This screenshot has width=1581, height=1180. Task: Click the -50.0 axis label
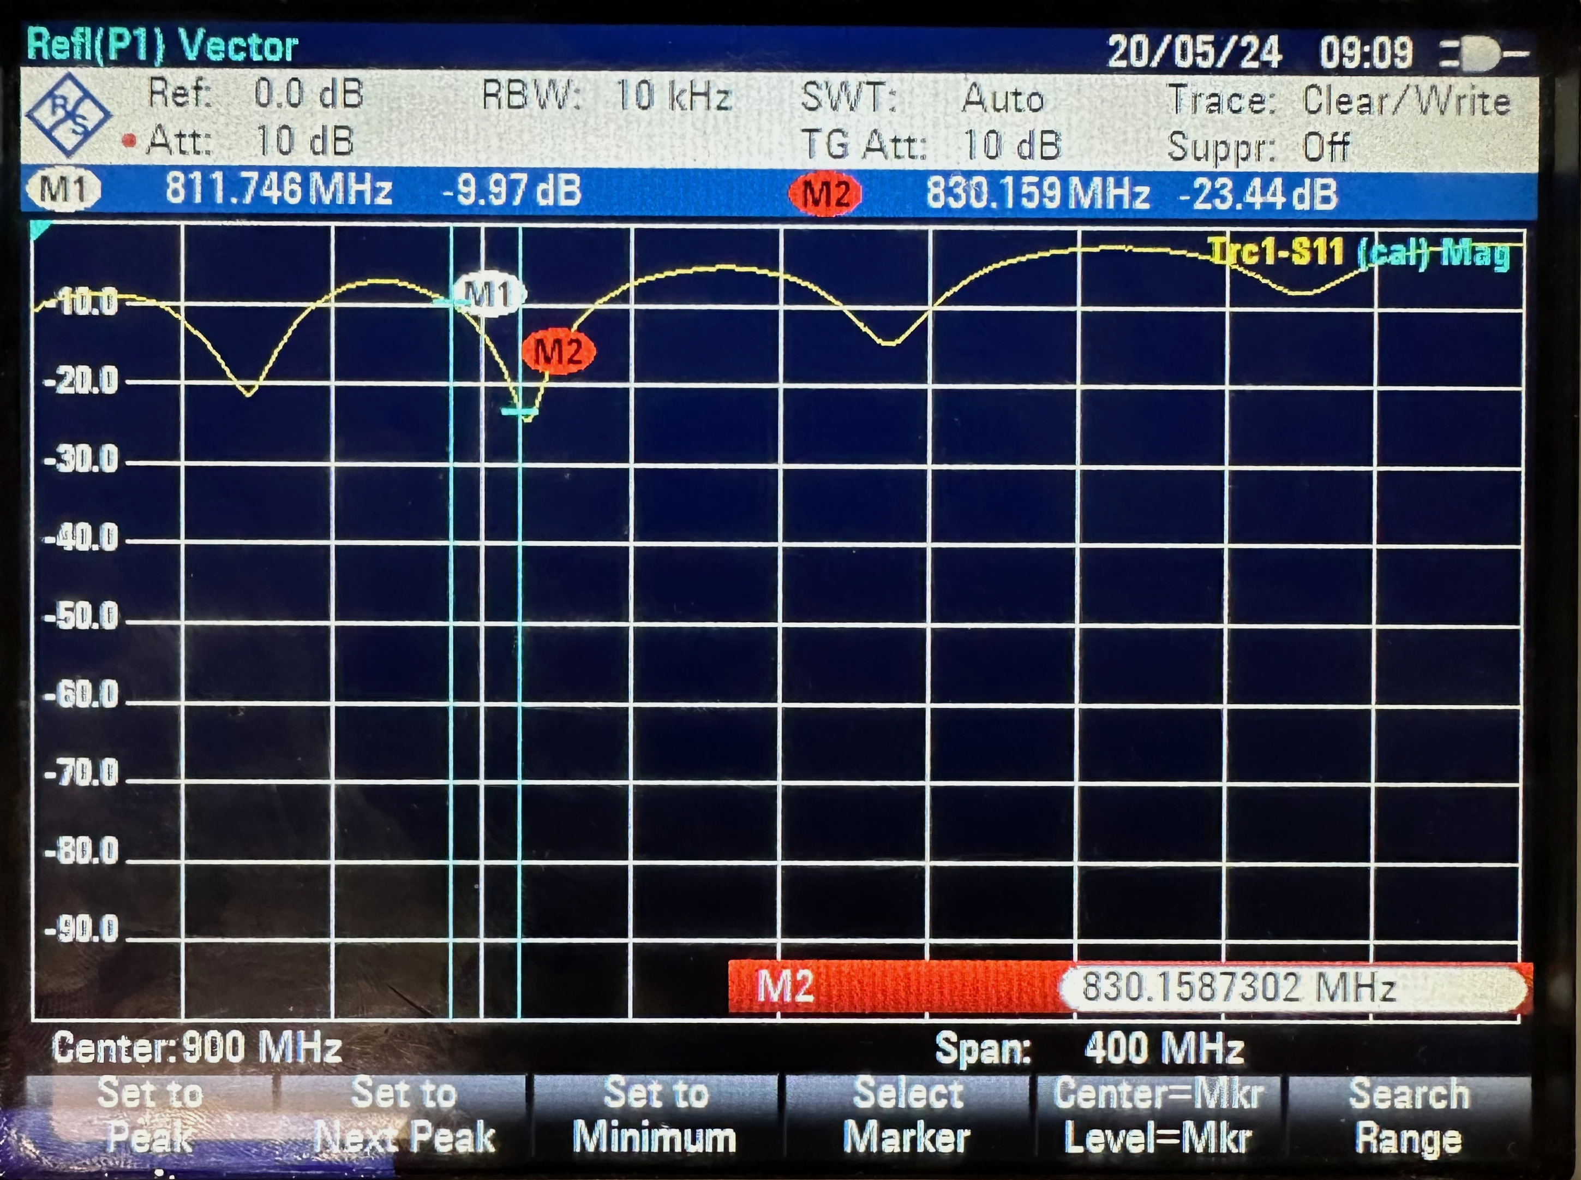pyautogui.click(x=81, y=616)
